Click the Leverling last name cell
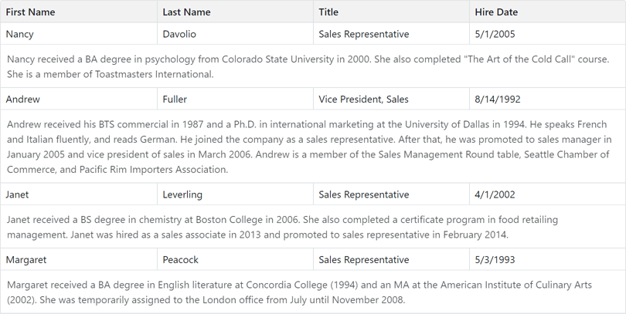626x314 pixels. (182, 194)
